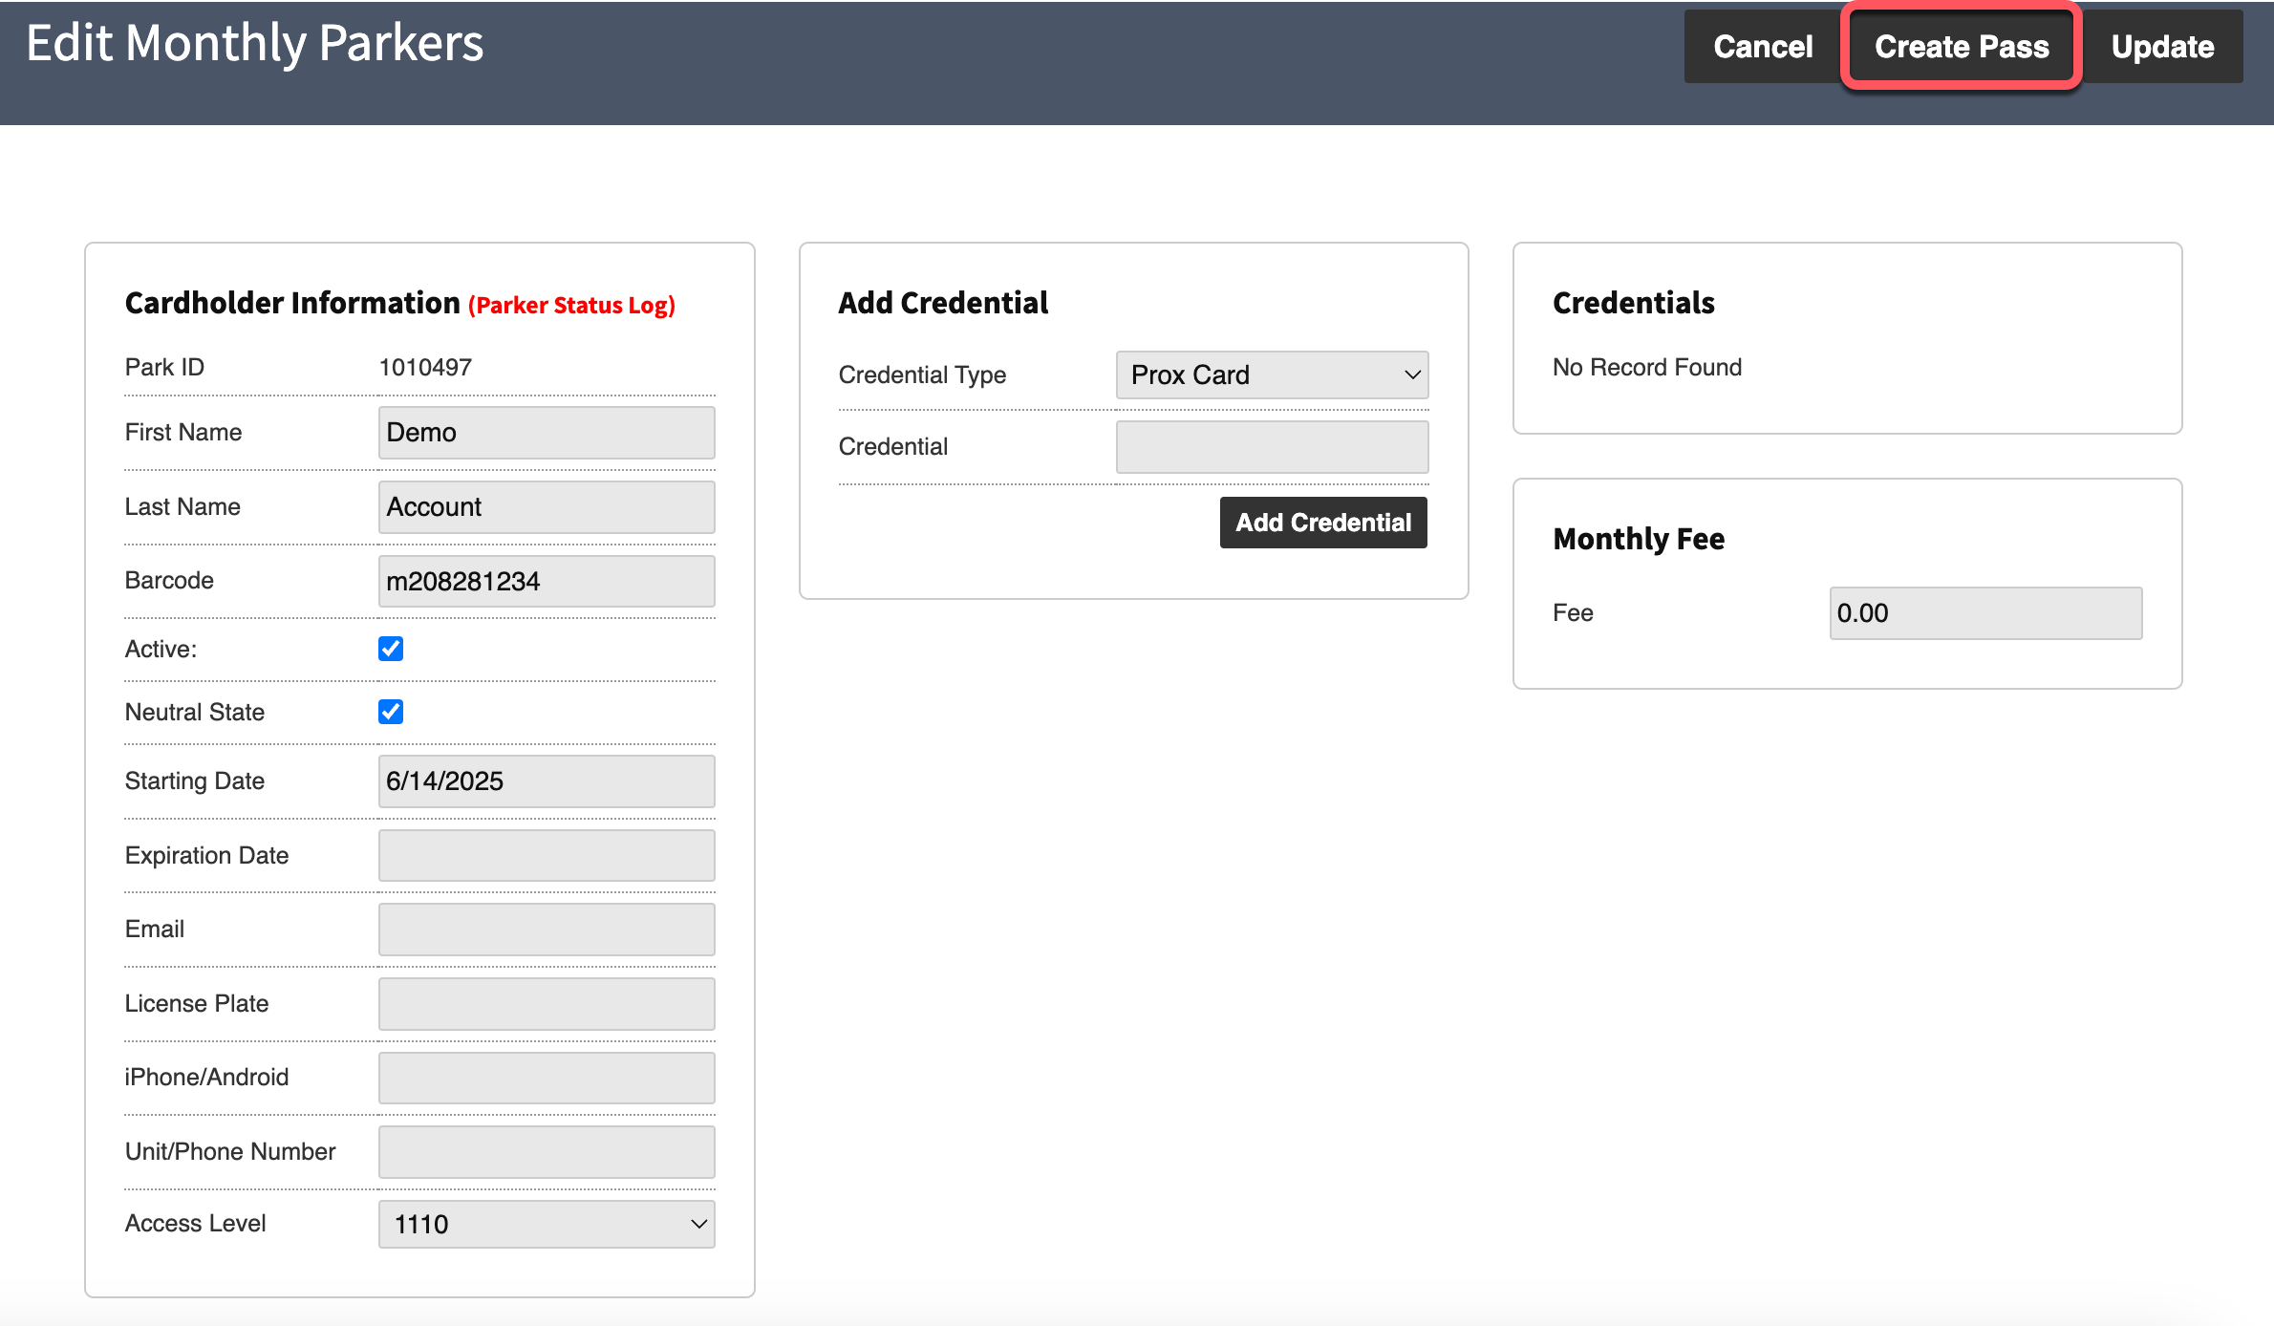Click the Starting Date field
The width and height of the screenshot is (2274, 1326).
coord(547,781)
